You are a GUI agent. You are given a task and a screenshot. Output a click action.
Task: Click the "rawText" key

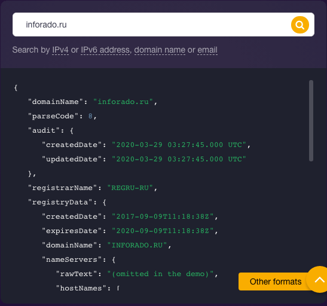[76, 274]
